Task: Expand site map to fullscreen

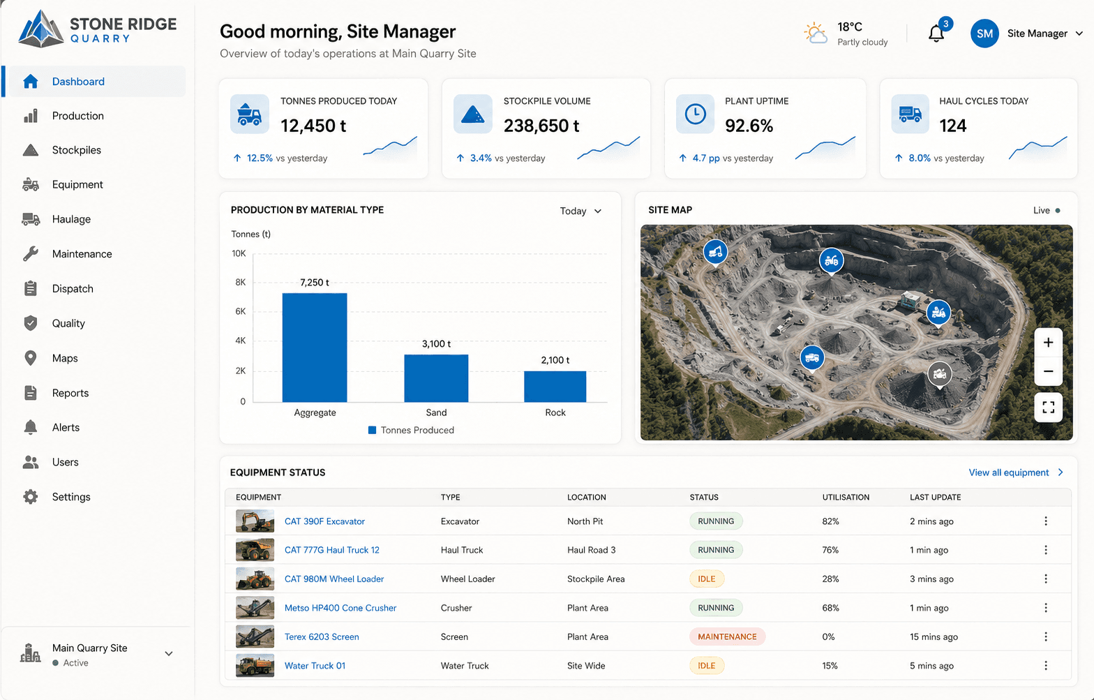Action: click(x=1048, y=407)
